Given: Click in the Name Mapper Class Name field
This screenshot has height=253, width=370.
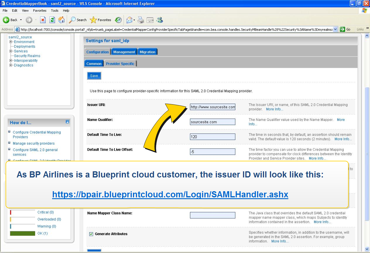Looking at the screenshot, I should (213, 215).
